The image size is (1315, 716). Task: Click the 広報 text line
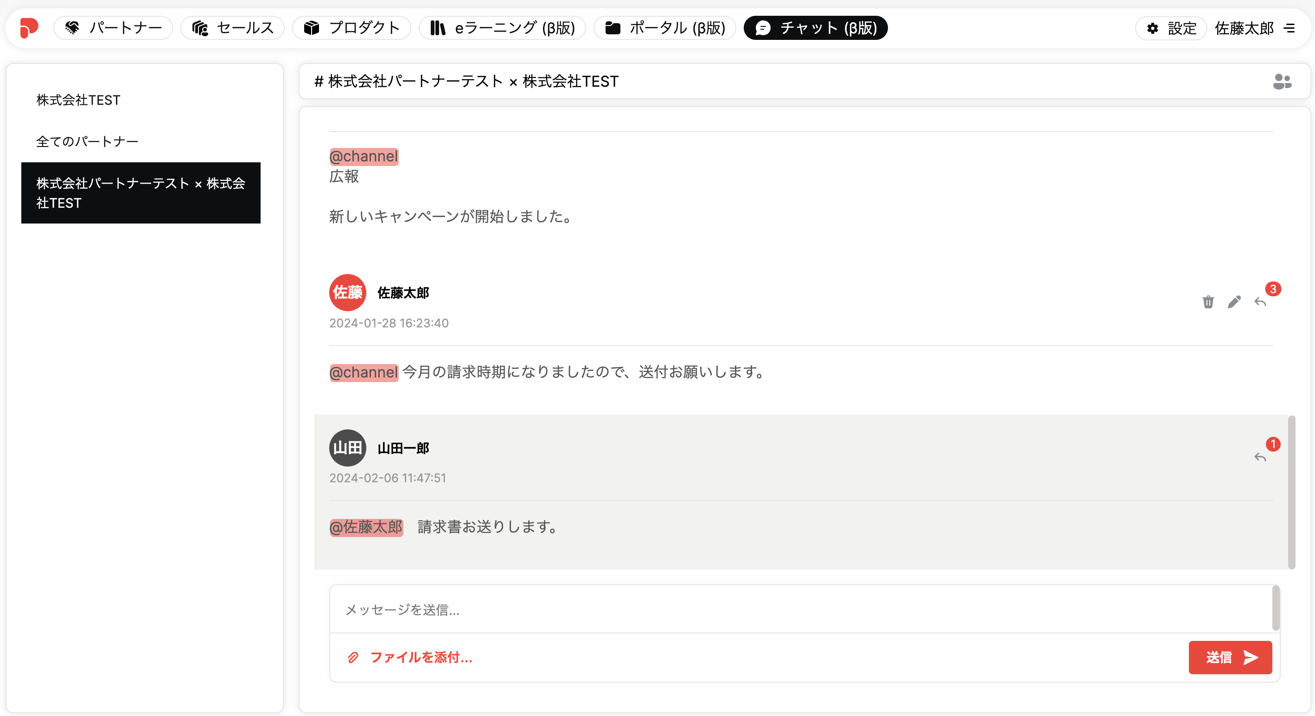pyautogui.click(x=344, y=177)
